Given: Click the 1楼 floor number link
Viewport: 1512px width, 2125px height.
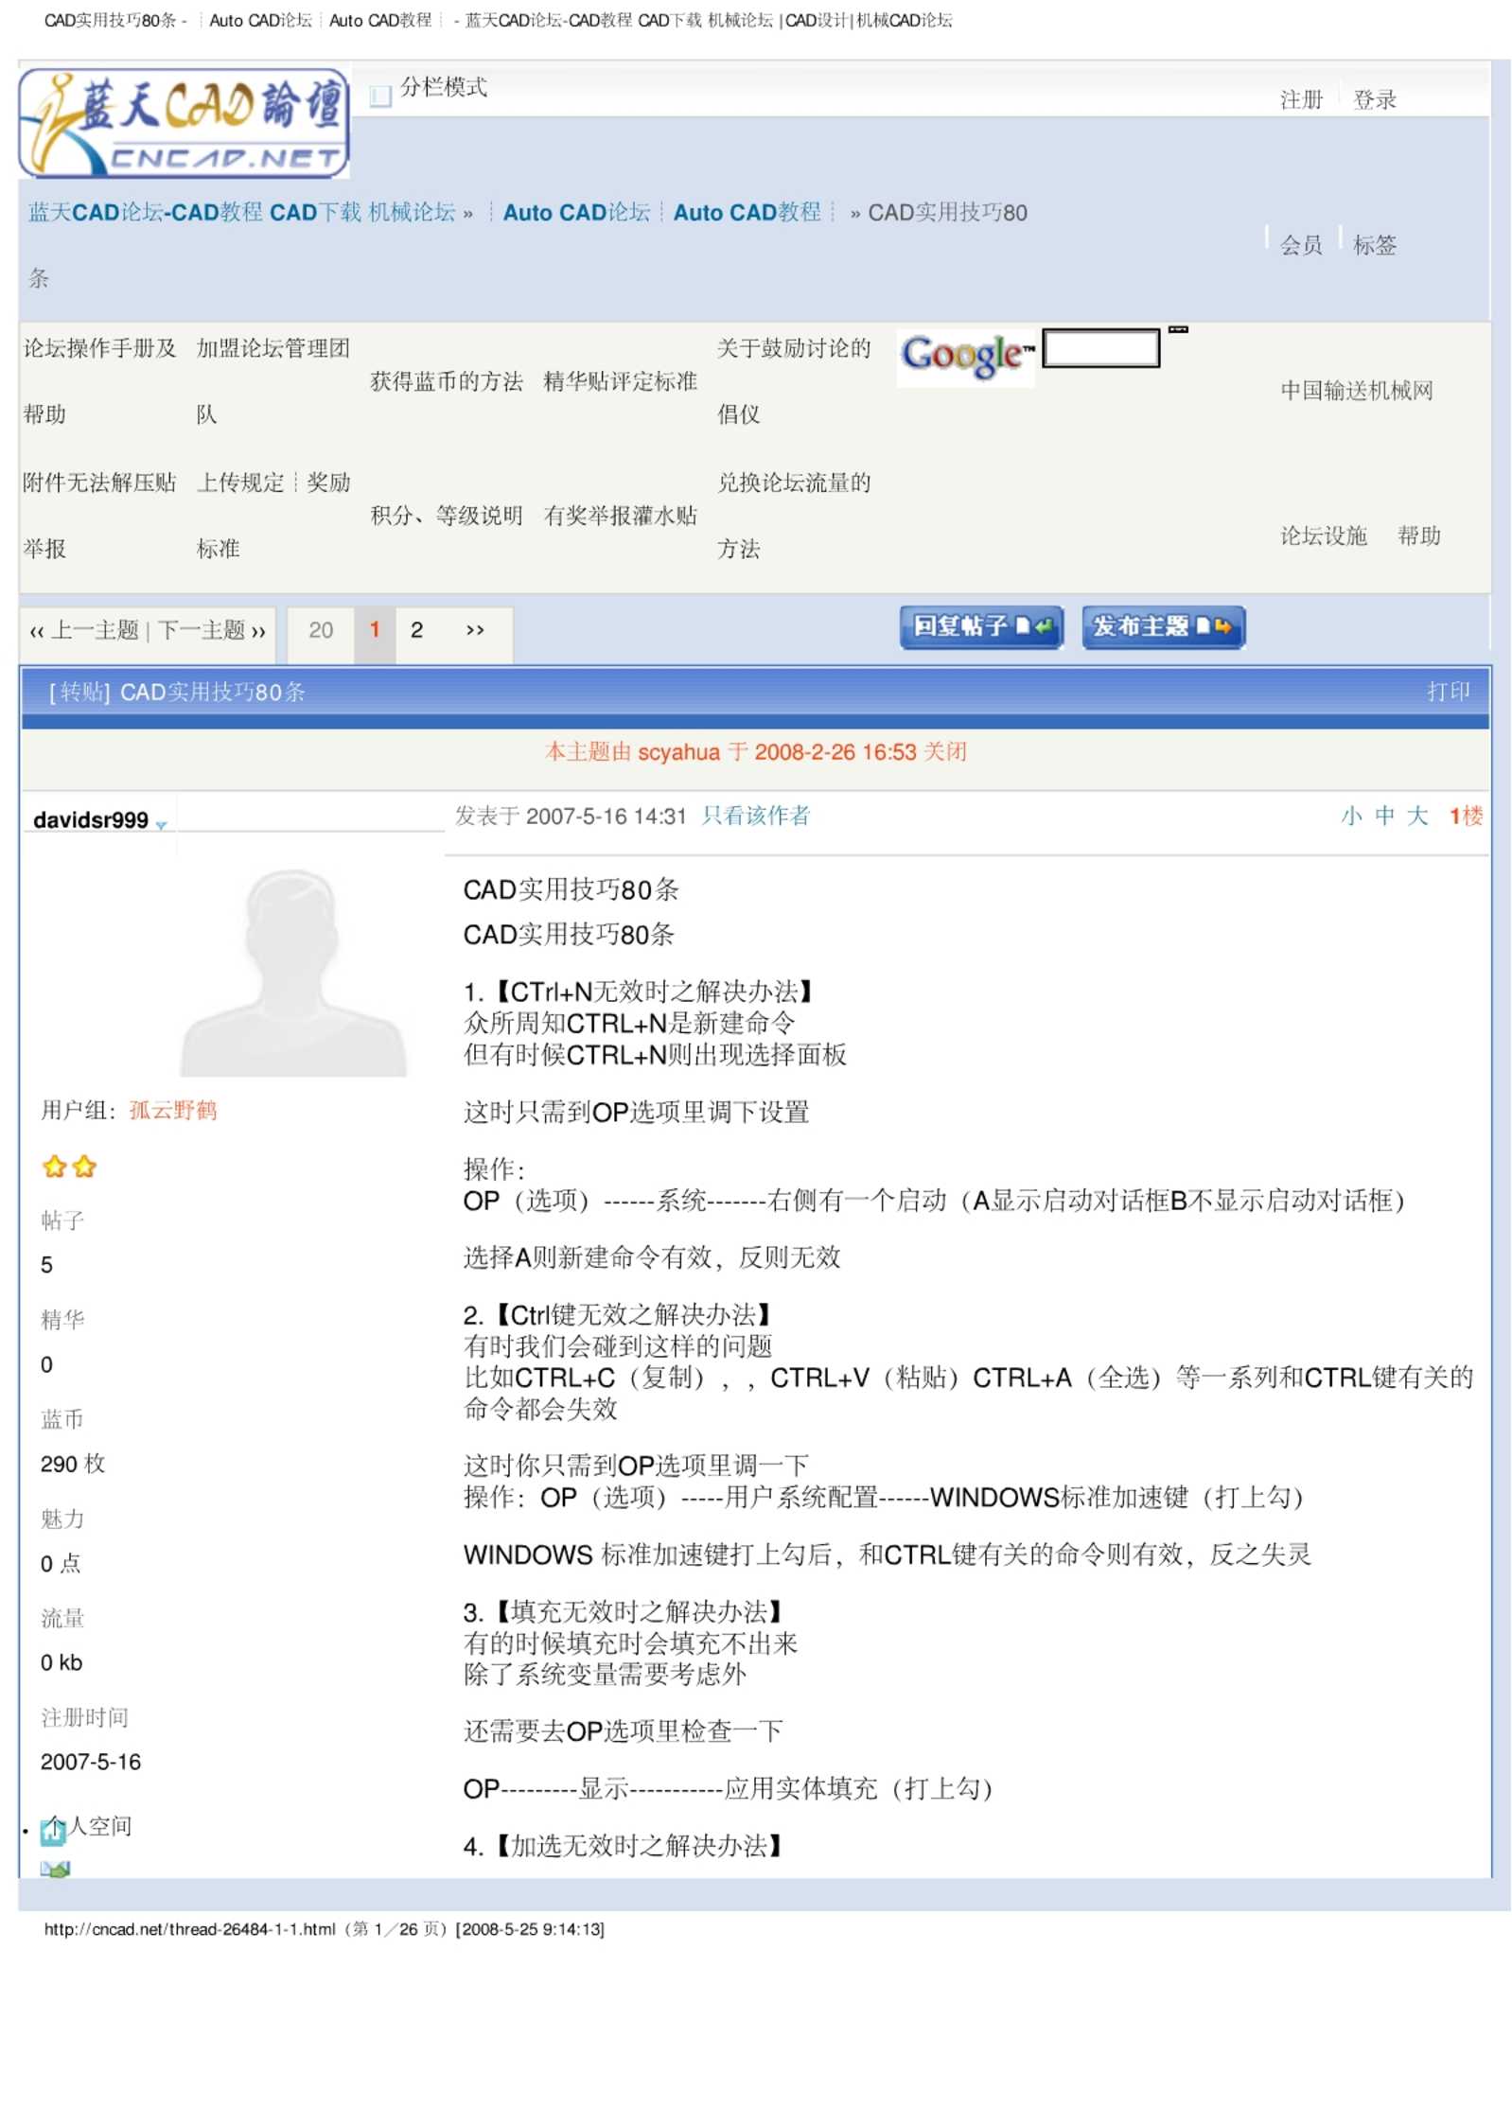Looking at the screenshot, I should pyautogui.click(x=1466, y=816).
